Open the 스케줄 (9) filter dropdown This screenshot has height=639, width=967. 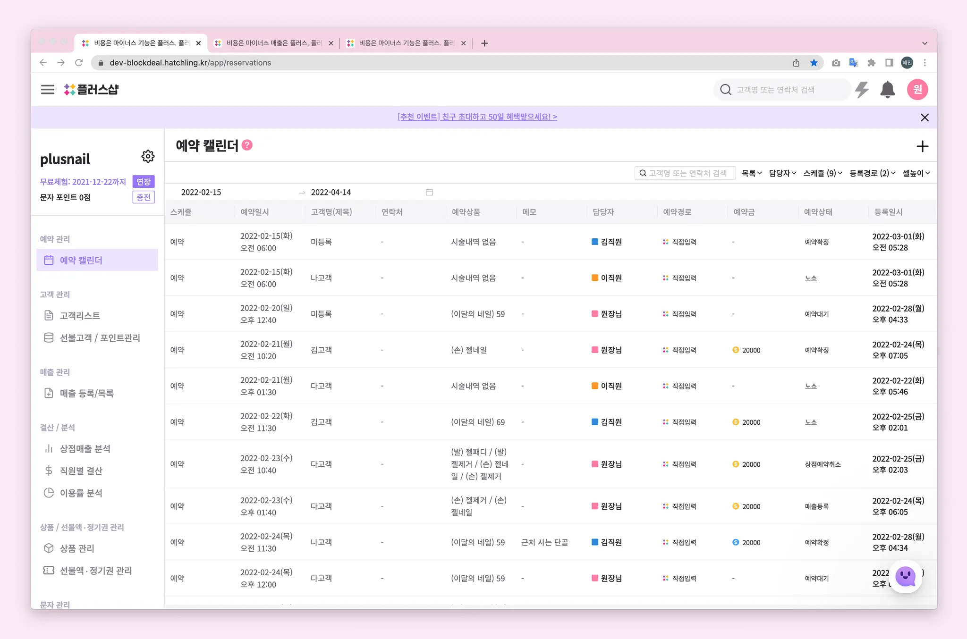pos(823,173)
